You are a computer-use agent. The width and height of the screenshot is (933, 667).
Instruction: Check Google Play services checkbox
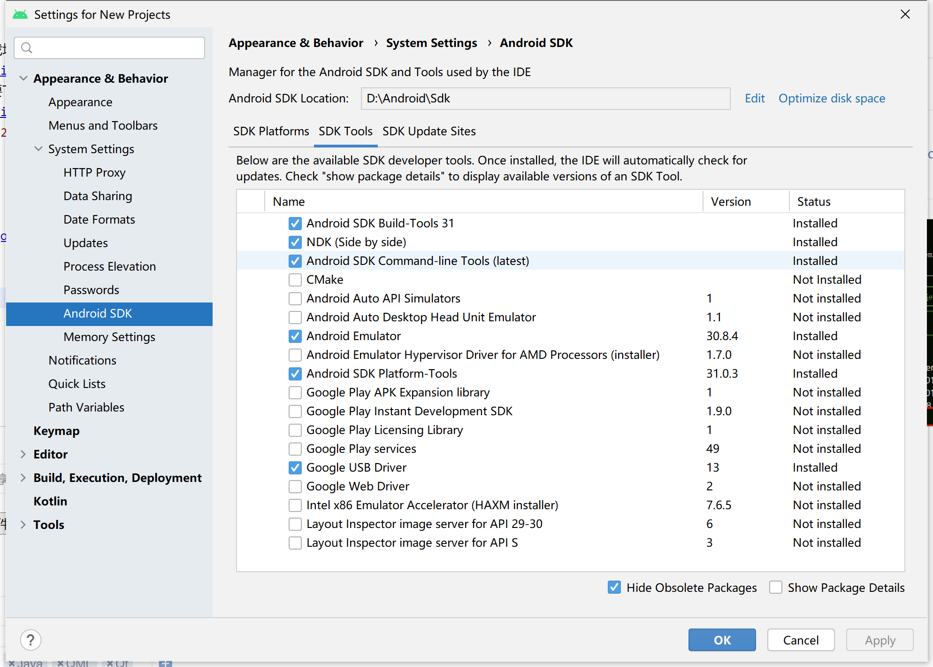[x=295, y=449]
